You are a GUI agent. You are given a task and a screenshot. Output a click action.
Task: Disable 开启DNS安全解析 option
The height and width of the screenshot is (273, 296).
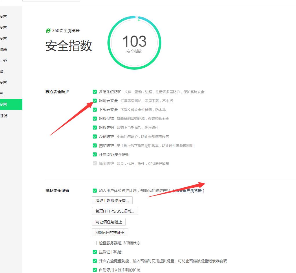coord(95,154)
